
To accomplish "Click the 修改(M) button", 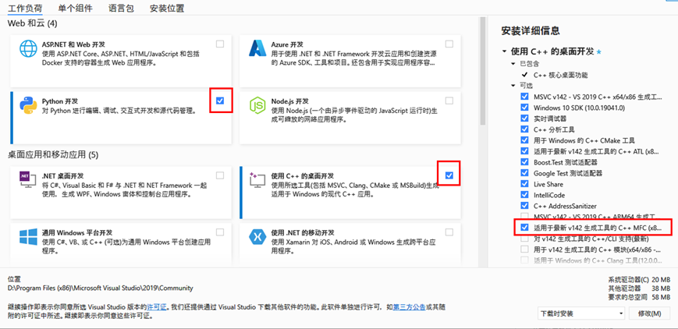I will coord(649,313).
